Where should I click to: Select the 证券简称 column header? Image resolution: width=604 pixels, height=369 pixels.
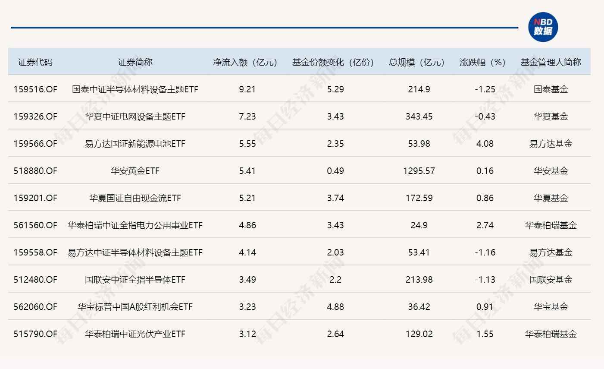tap(135, 62)
